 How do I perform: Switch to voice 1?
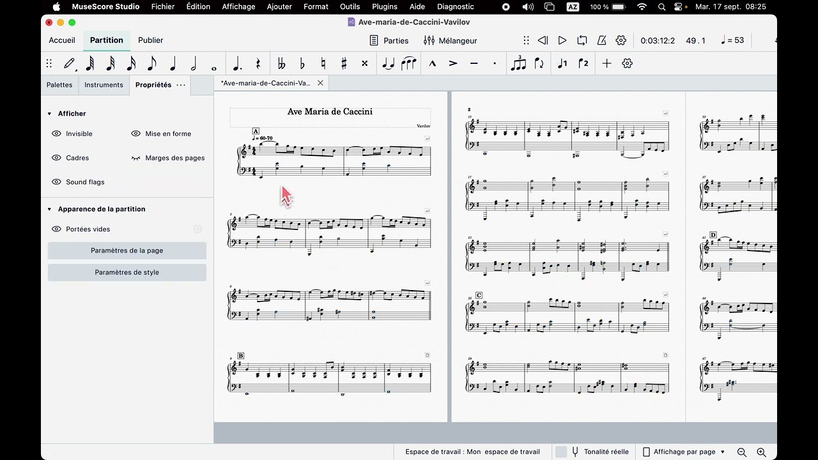tap(562, 63)
